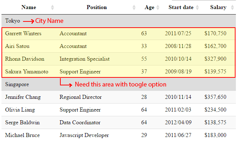Click the Regional Director cell
This screenshot has width=237, height=141.
click(x=81, y=97)
